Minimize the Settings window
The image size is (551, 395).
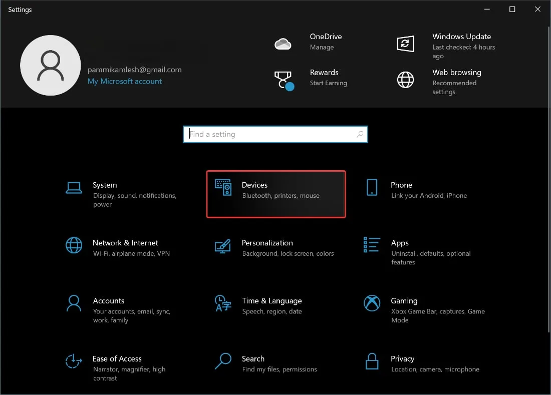click(x=487, y=10)
